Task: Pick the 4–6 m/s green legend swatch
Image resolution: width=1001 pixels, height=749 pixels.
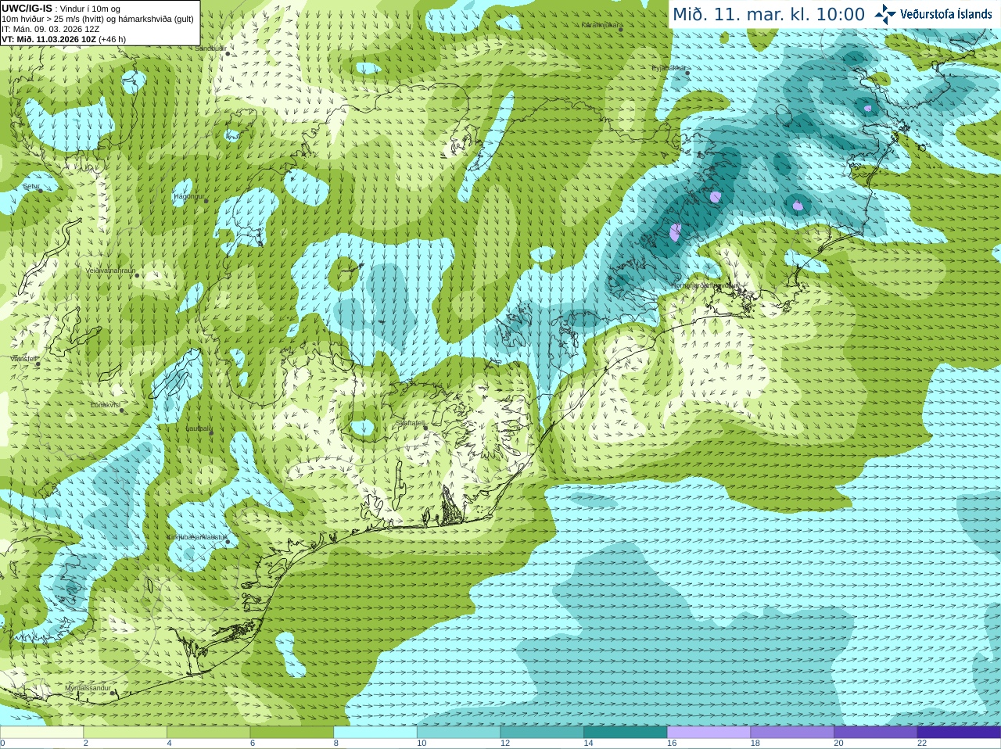Action: click(208, 733)
